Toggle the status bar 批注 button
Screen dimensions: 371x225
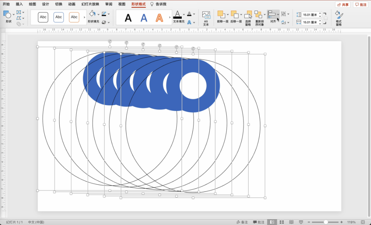(259, 222)
